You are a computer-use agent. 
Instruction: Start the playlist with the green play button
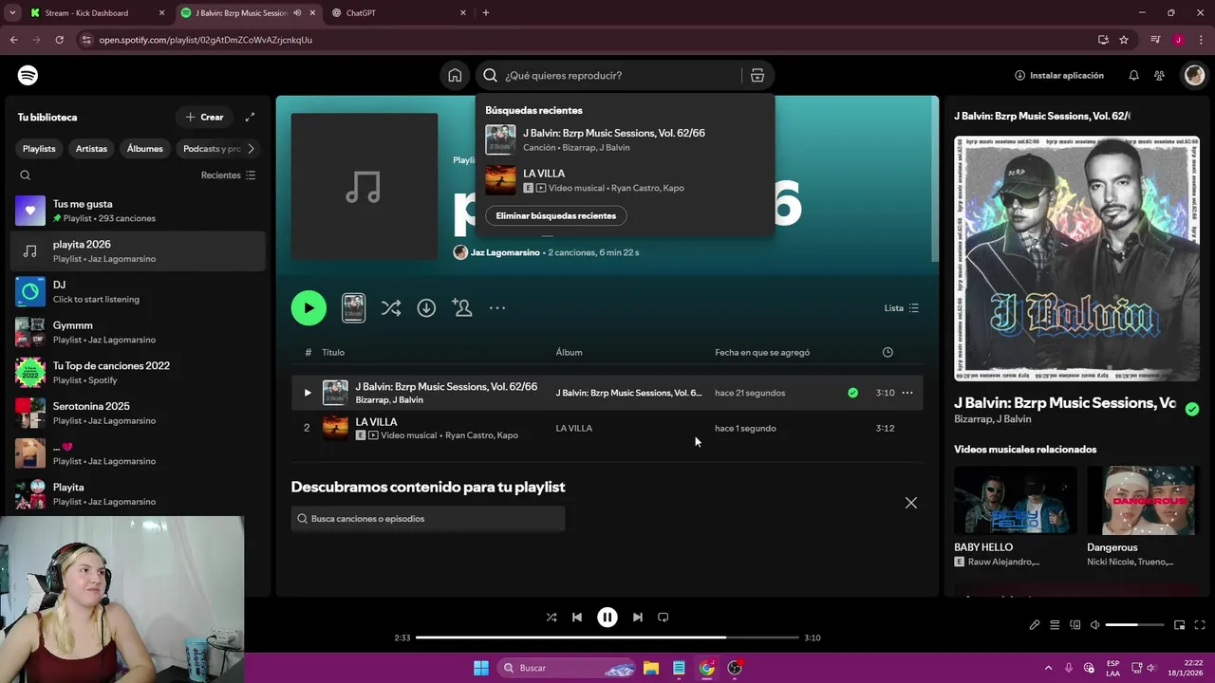(x=308, y=308)
